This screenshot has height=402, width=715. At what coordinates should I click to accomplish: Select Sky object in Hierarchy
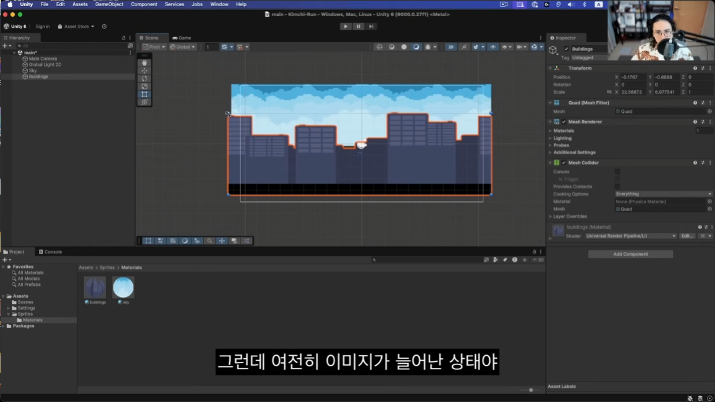[32, 70]
